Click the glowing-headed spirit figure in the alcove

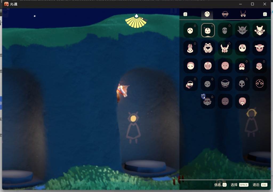(133, 127)
